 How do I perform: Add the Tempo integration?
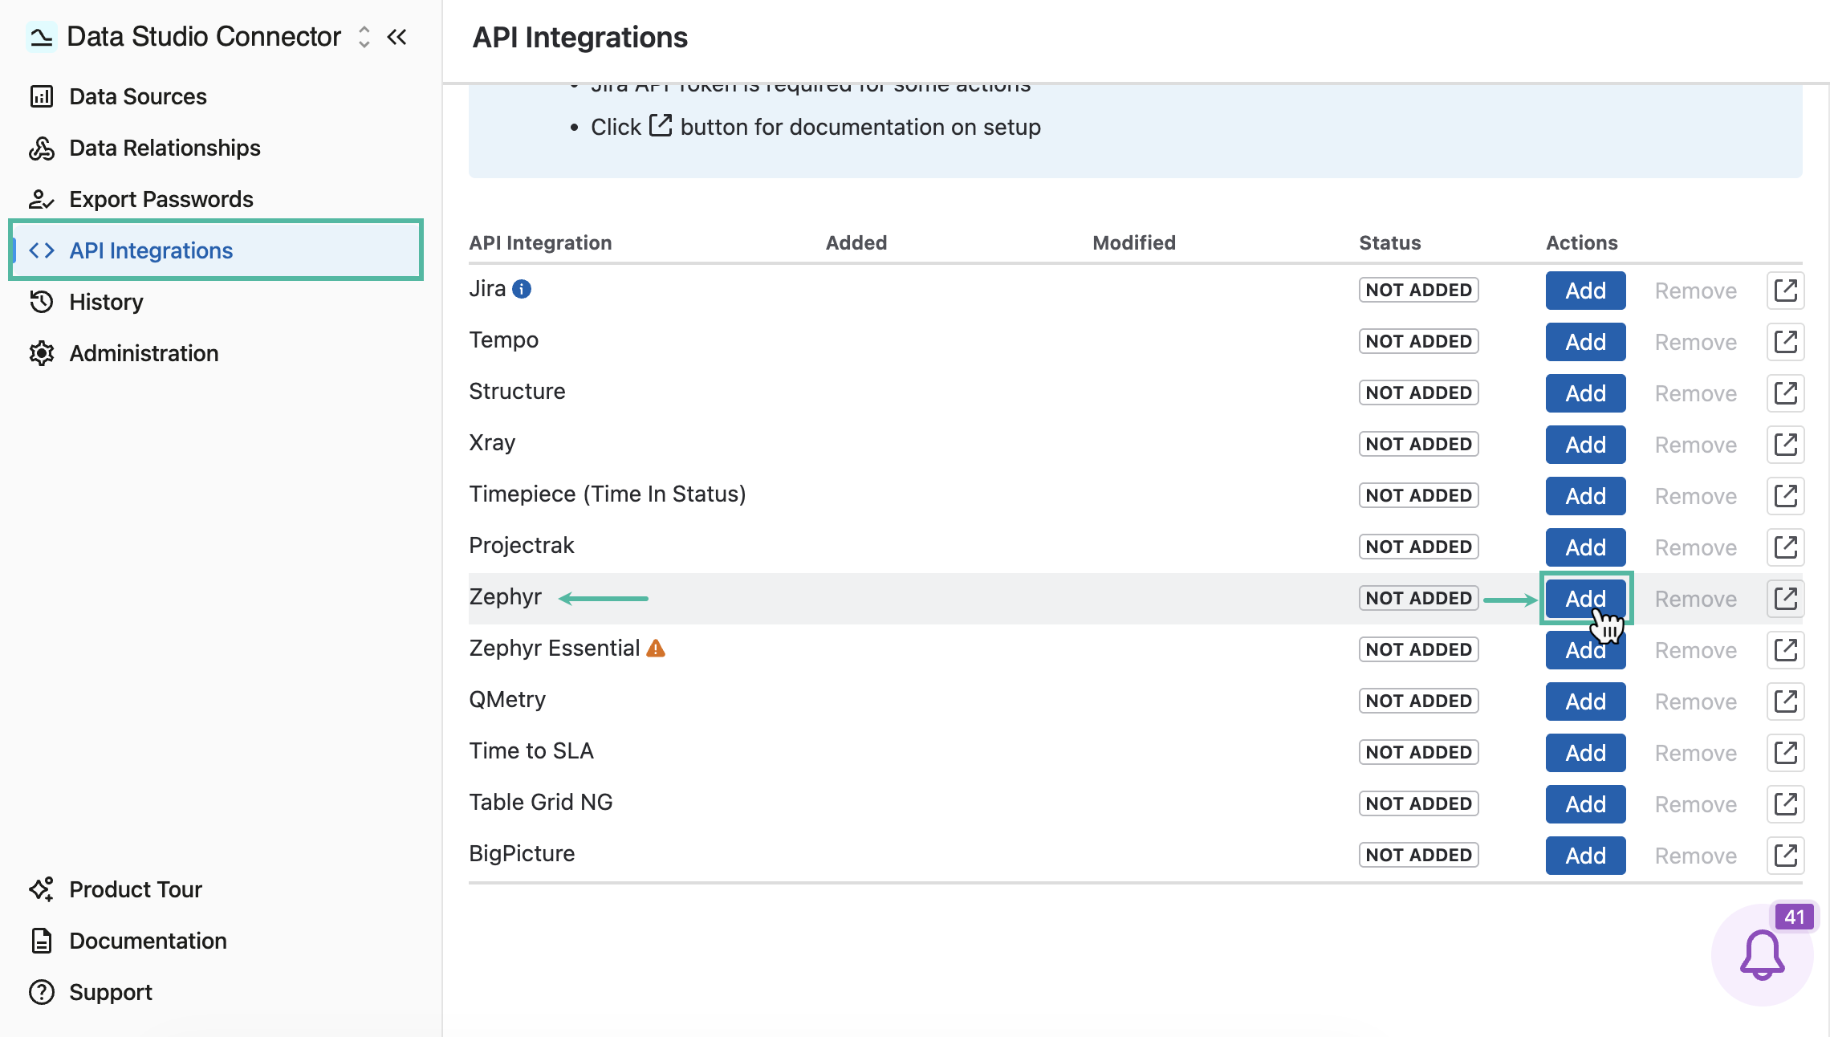(x=1585, y=342)
